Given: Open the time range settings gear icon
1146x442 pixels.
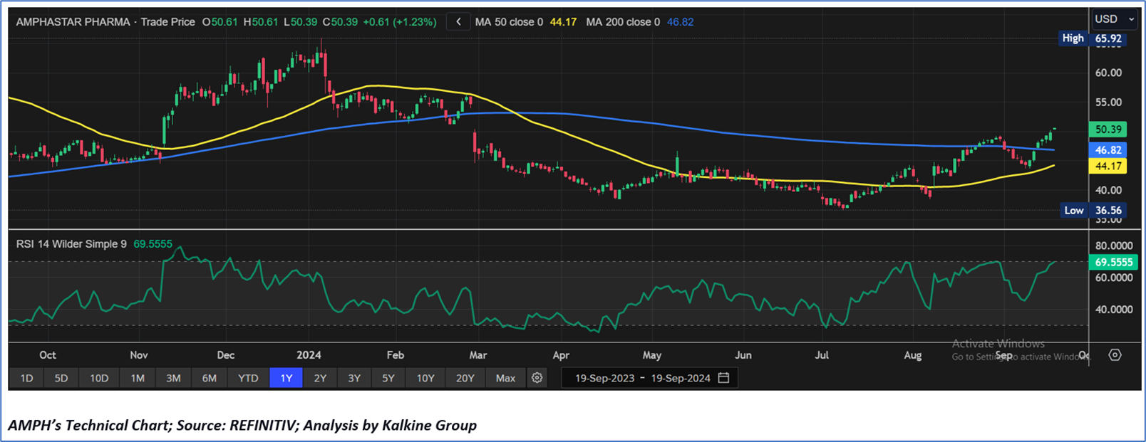Looking at the screenshot, I should coord(537,378).
